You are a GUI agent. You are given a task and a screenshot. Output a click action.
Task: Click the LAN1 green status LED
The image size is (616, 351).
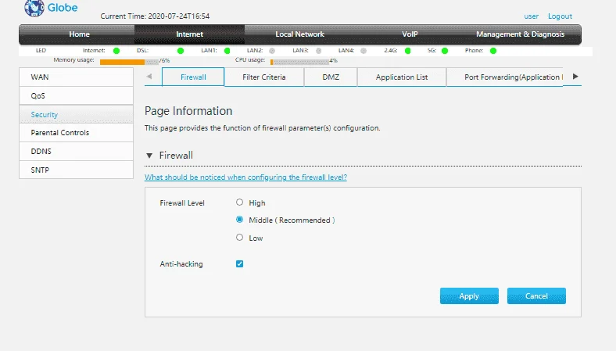(x=227, y=51)
